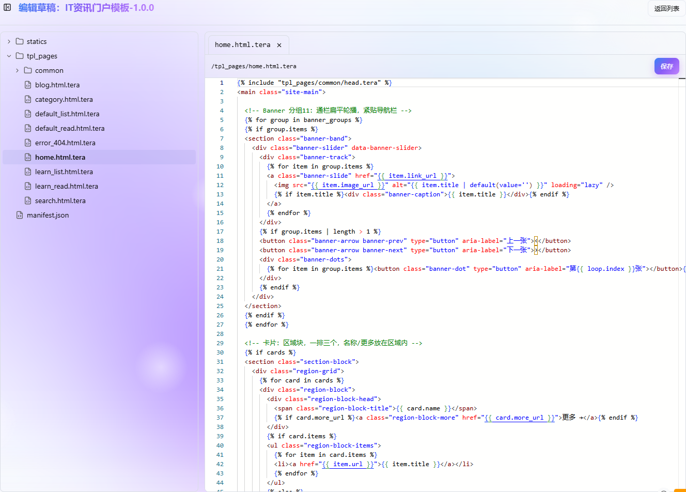Click line number 18 in the gutter
The height and width of the screenshot is (492, 686).
pyautogui.click(x=220, y=241)
